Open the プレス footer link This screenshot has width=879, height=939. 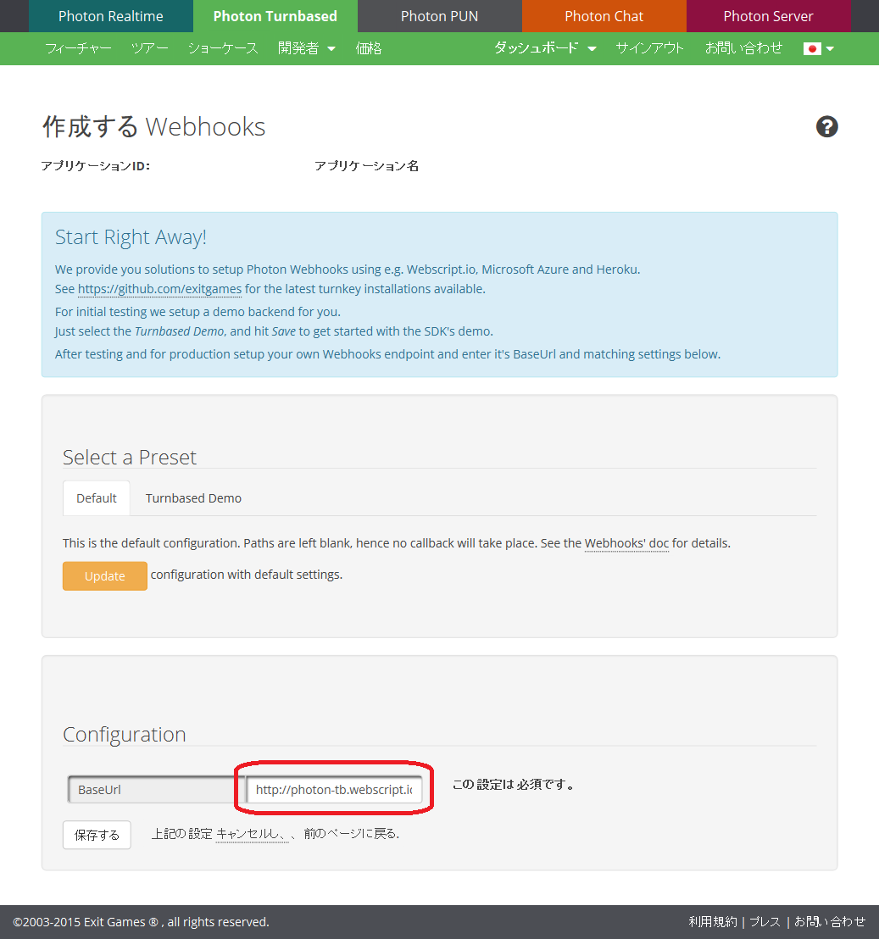tap(765, 922)
